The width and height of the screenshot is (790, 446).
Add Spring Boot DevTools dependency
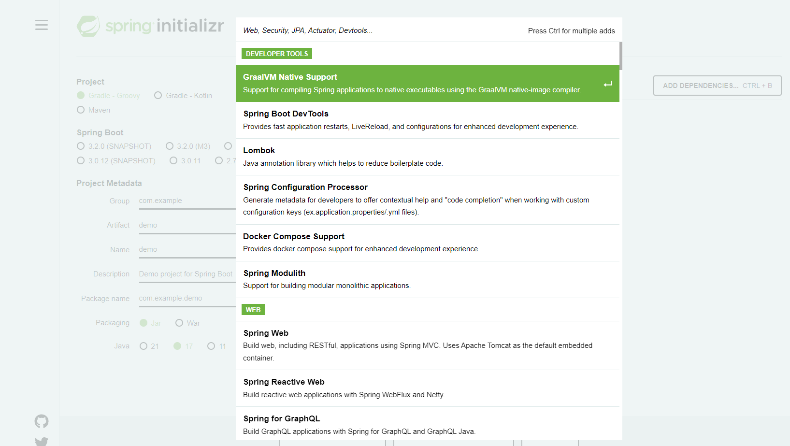pyautogui.click(x=428, y=120)
